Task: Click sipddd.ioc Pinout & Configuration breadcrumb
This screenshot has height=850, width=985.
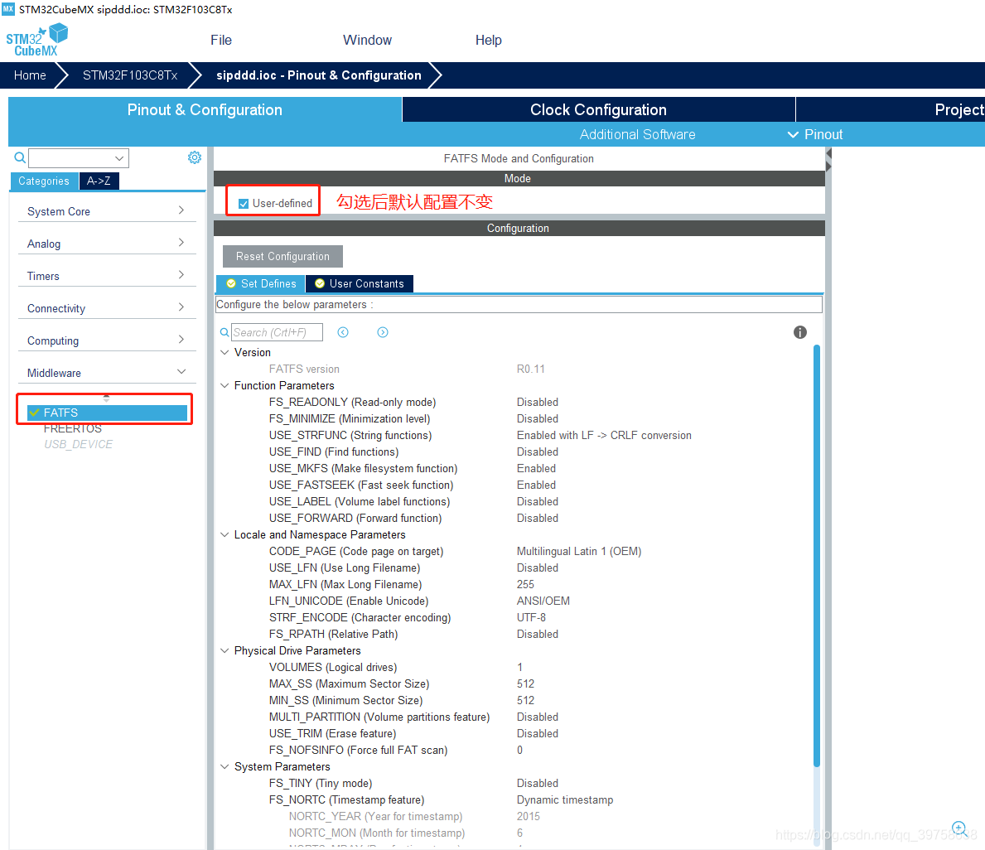Action: [x=319, y=75]
